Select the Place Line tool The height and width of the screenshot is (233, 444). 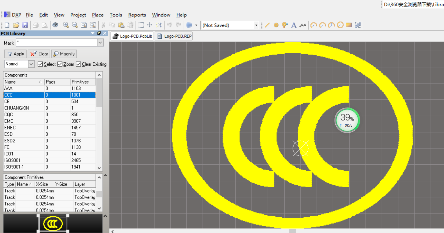point(267,25)
